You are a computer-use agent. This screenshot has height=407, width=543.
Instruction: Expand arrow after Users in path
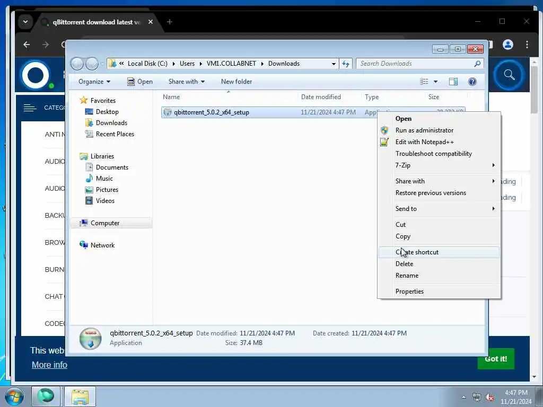[x=200, y=64]
